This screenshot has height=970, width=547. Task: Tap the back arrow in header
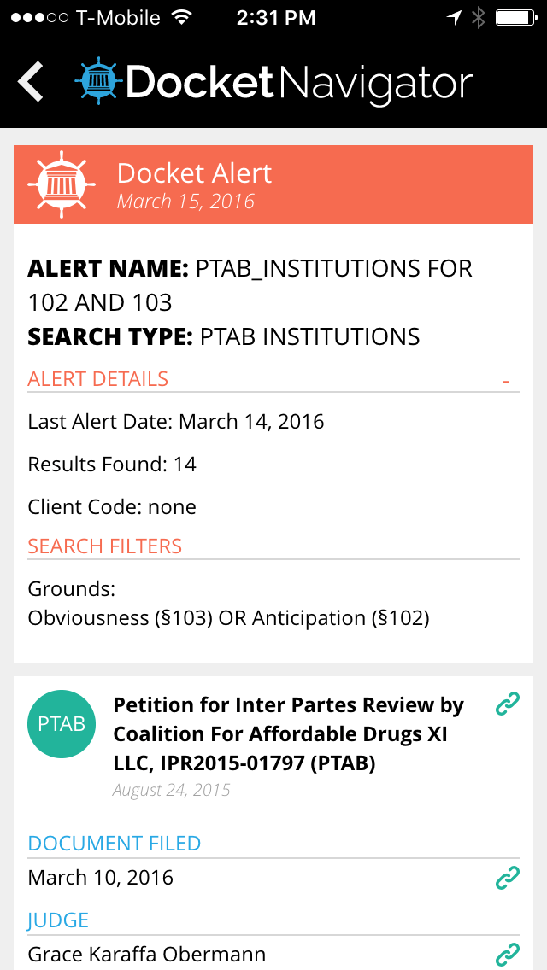(x=31, y=82)
